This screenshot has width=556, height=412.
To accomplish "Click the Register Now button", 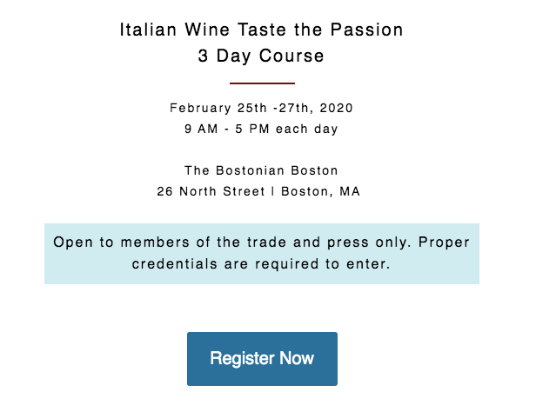I will tap(262, 358).
